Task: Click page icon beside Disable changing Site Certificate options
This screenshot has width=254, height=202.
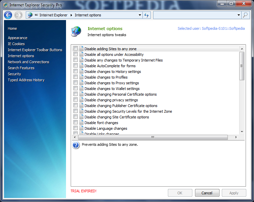Action: point(81,117)
